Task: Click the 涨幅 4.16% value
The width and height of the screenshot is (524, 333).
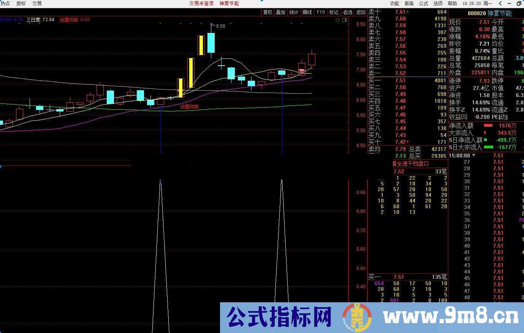Action: click(482, 37)
